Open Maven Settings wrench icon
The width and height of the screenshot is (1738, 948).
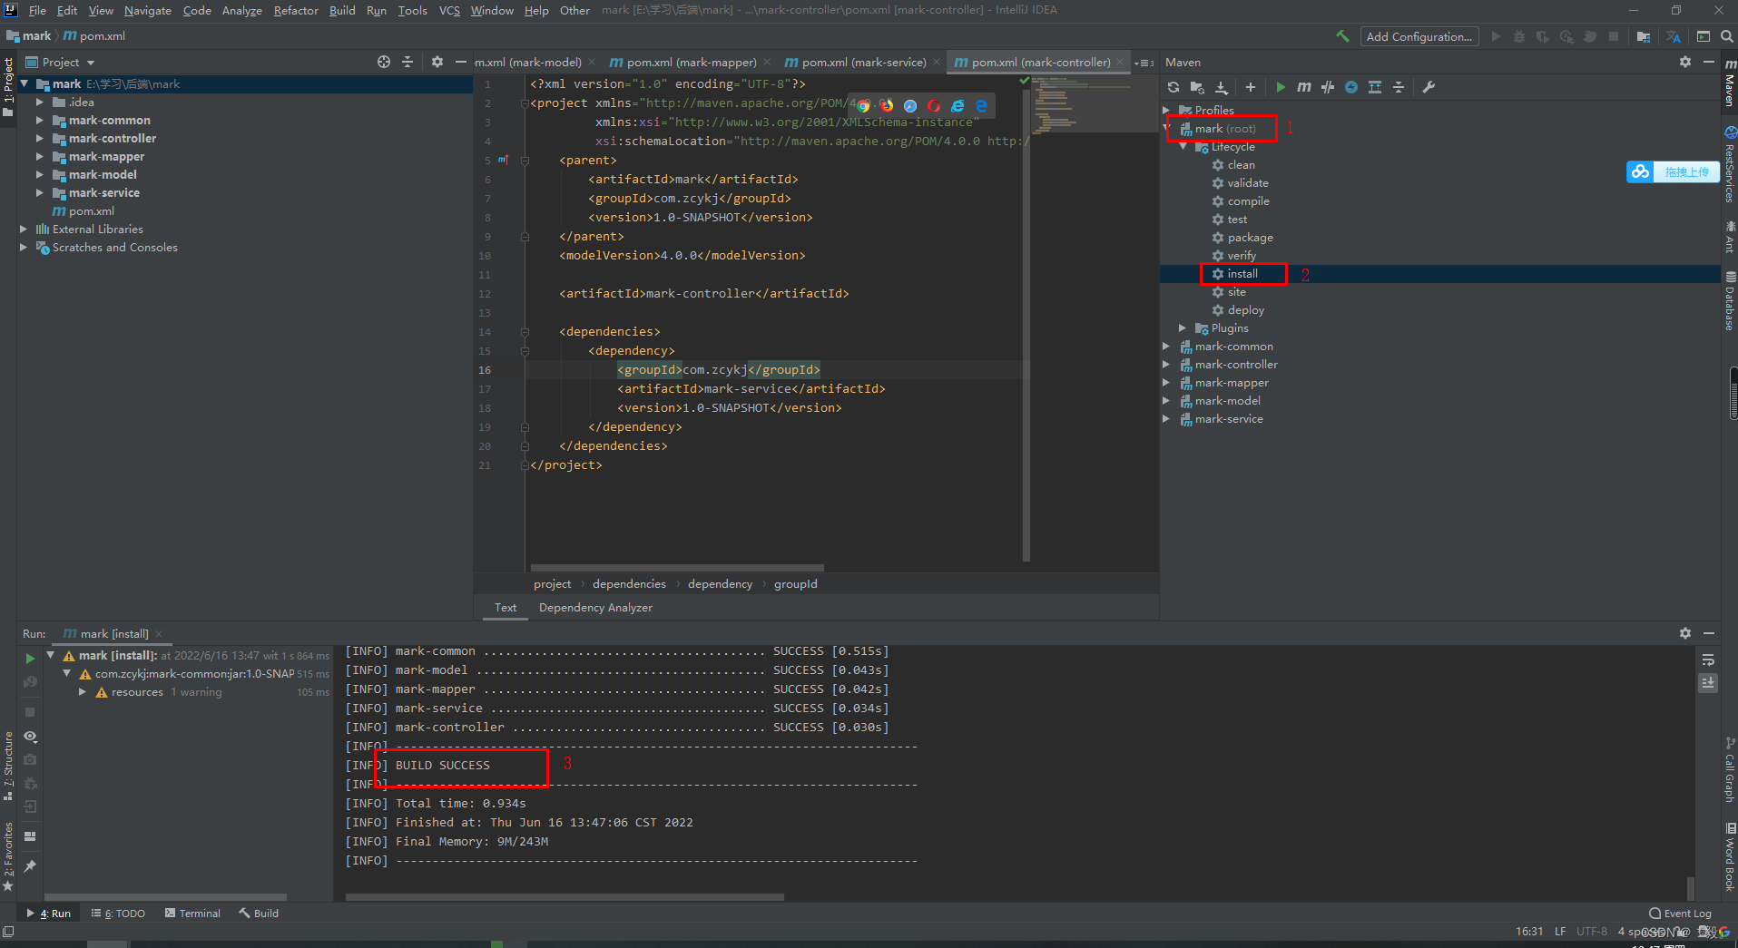pos(1429,87)
